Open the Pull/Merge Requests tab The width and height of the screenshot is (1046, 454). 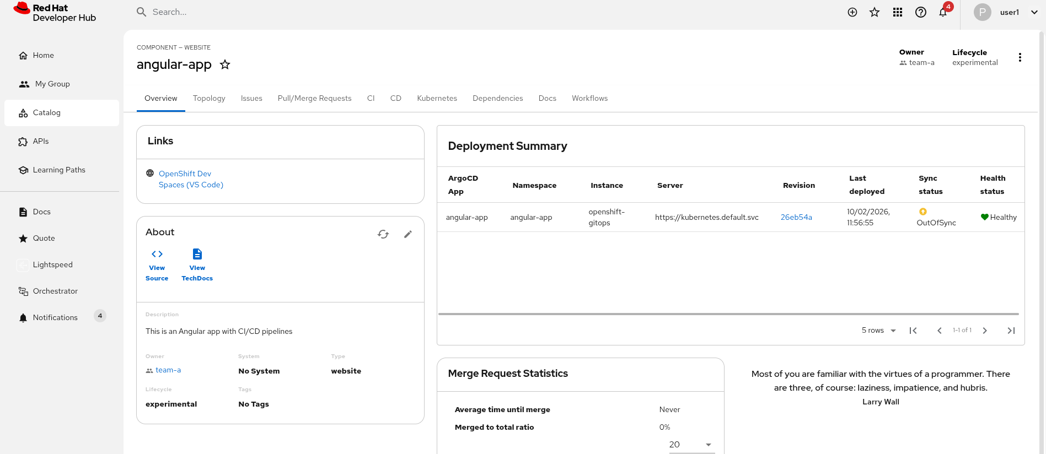tap(314, 98)
